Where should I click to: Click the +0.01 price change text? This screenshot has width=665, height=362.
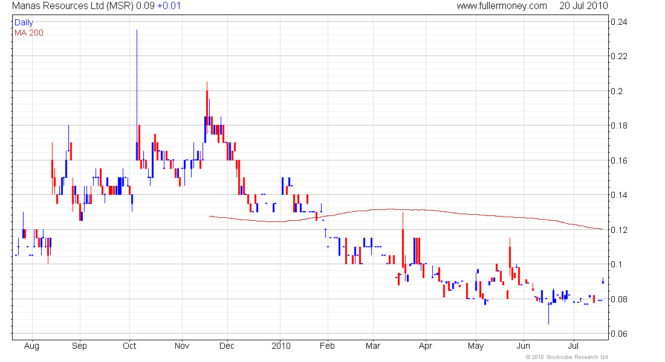pos(169,6)
